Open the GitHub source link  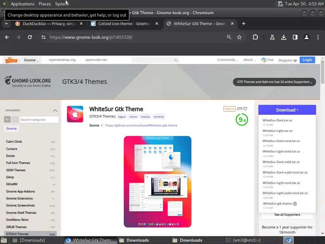pyautogui.click(x=141, y=125)
